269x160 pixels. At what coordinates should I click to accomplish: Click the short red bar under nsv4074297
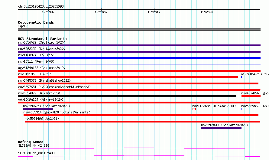point(251,96)
